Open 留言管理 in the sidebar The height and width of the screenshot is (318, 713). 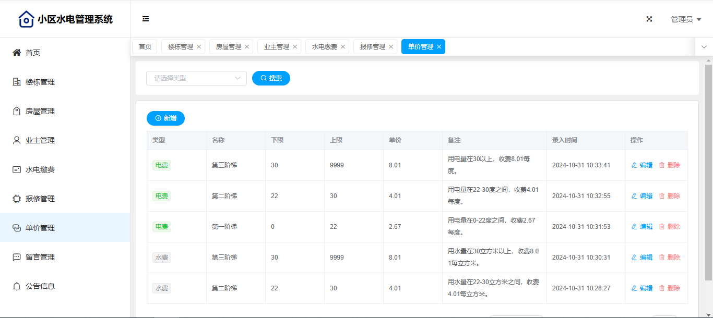40,257
